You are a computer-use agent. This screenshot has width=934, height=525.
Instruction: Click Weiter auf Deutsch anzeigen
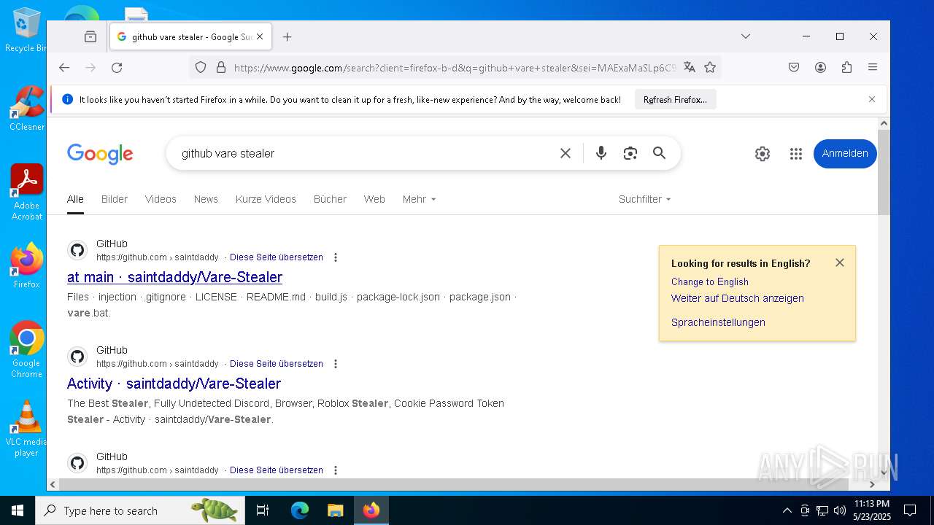pyautogui.click(x=738, y=298)
